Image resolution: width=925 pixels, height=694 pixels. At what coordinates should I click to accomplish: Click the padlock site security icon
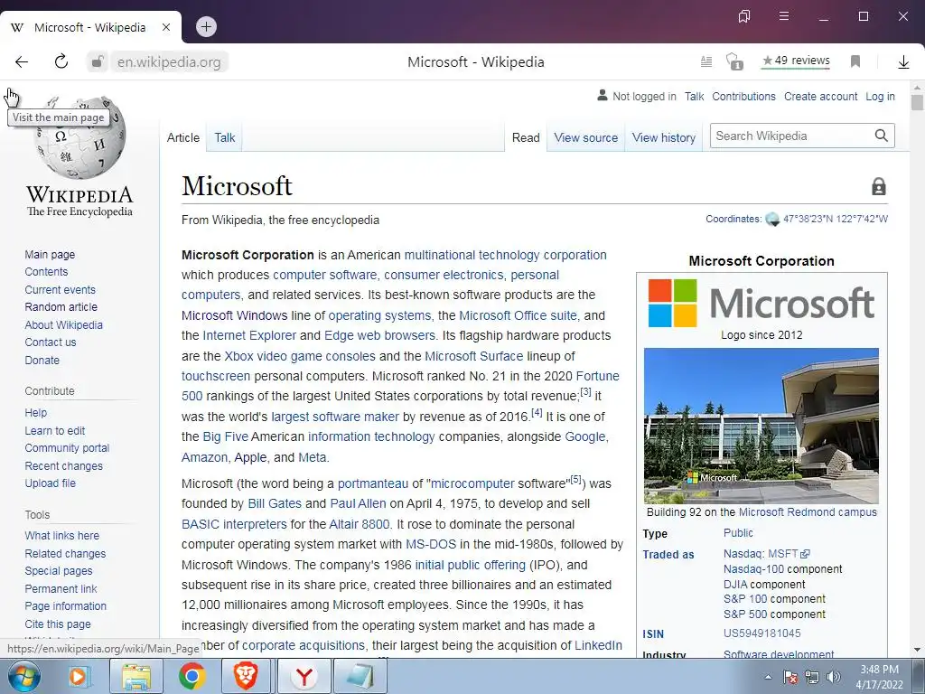coord(98,61)
